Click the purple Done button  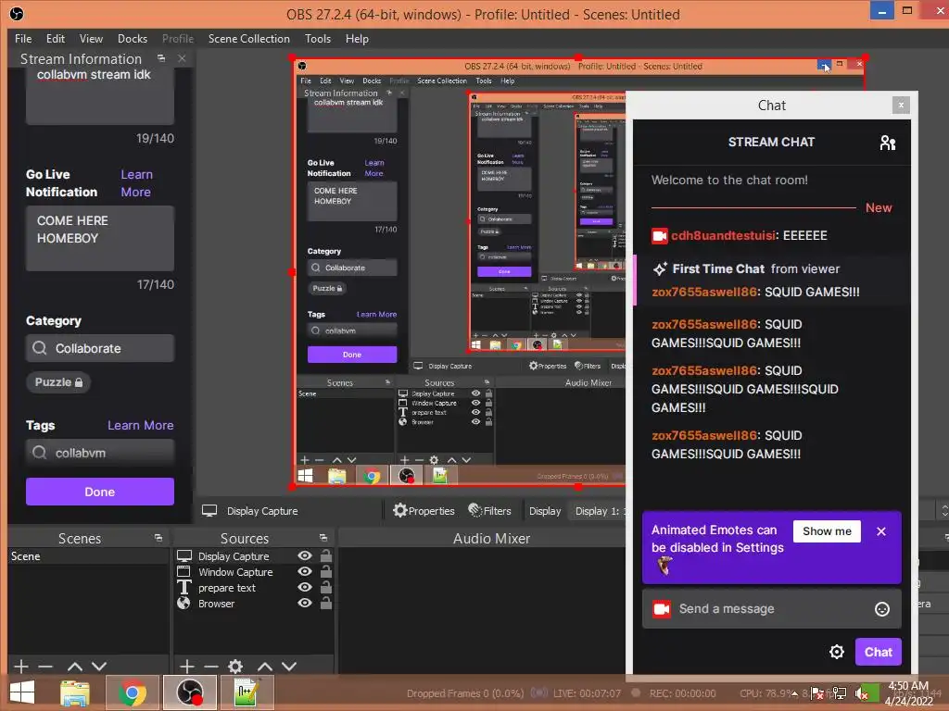100,492
